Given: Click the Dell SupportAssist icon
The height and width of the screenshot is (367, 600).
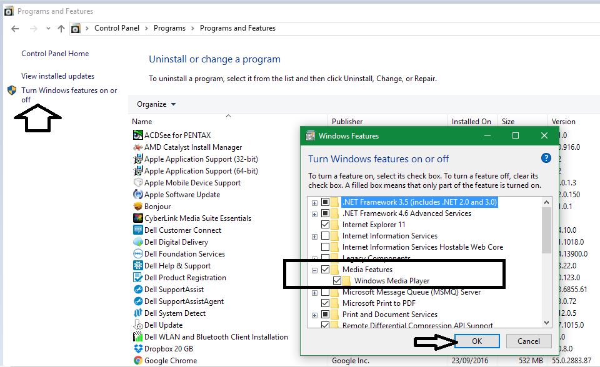Looking at the screenshot, I should [137, 290].
